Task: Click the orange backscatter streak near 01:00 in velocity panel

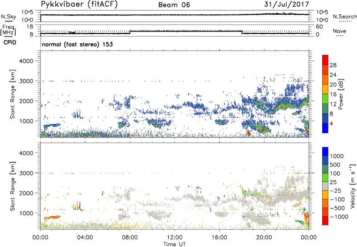Action: [x=52, y=217]
